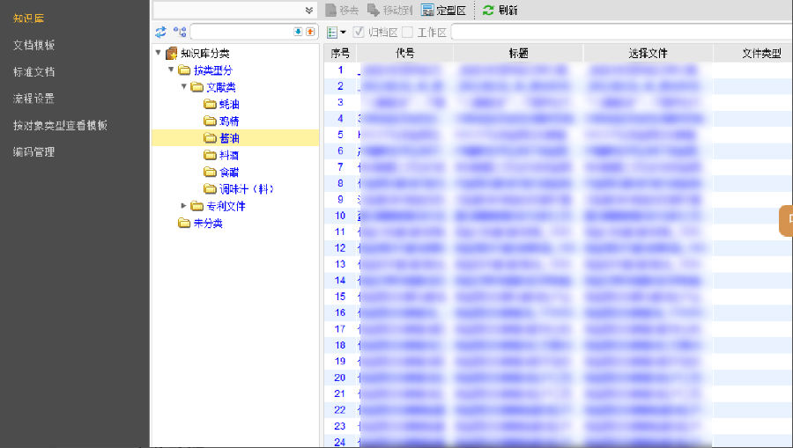Select table row number 5
This screenshot has width=793, height=448.
click(x=559, y=135)
